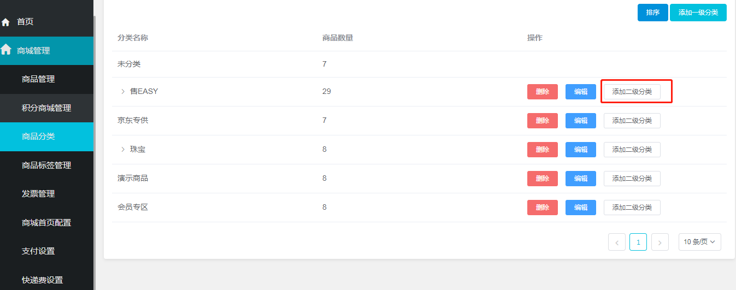Go to 商品标签管理 in sidebar
736x290 pixels.
[x=46, y=165]
